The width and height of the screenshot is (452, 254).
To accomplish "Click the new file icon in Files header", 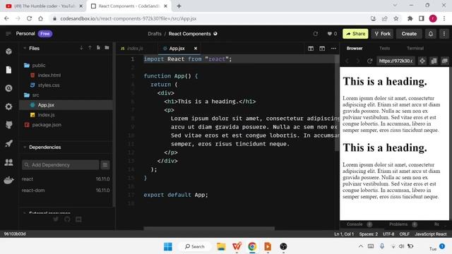I will point(98,48).
